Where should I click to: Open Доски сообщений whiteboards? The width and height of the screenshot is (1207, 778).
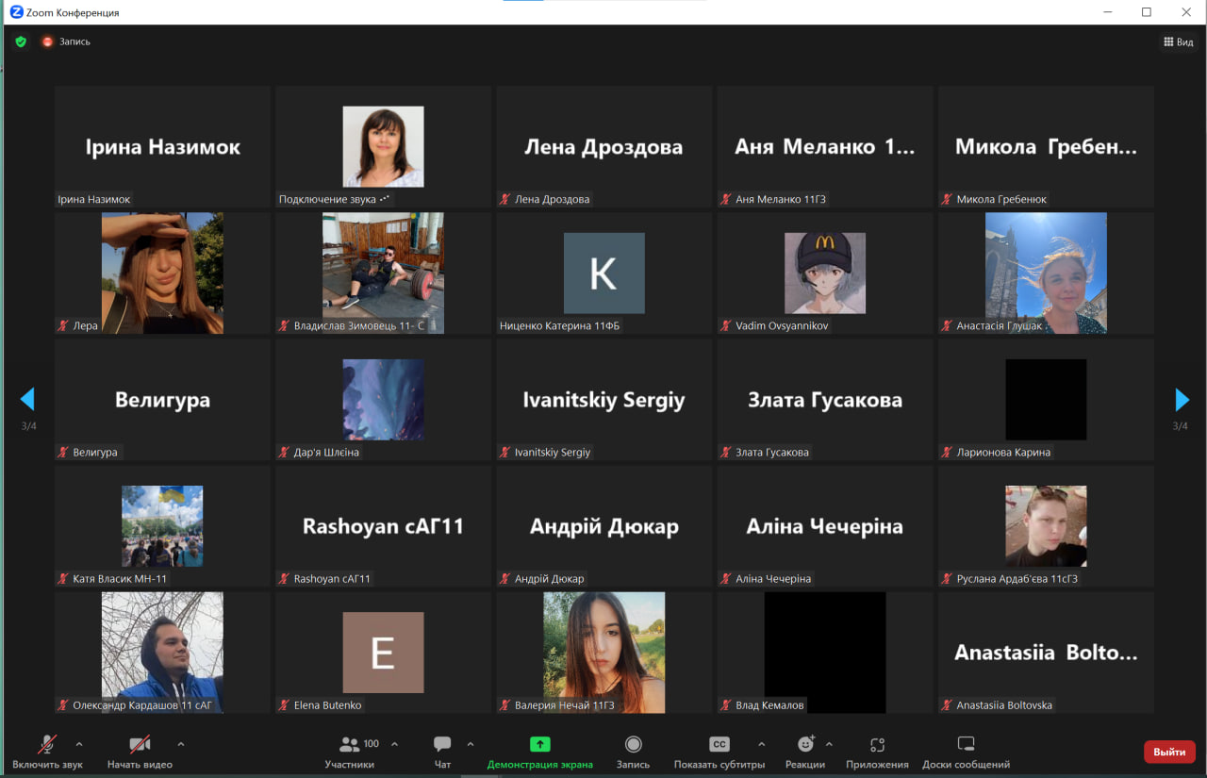pos(966,745)
